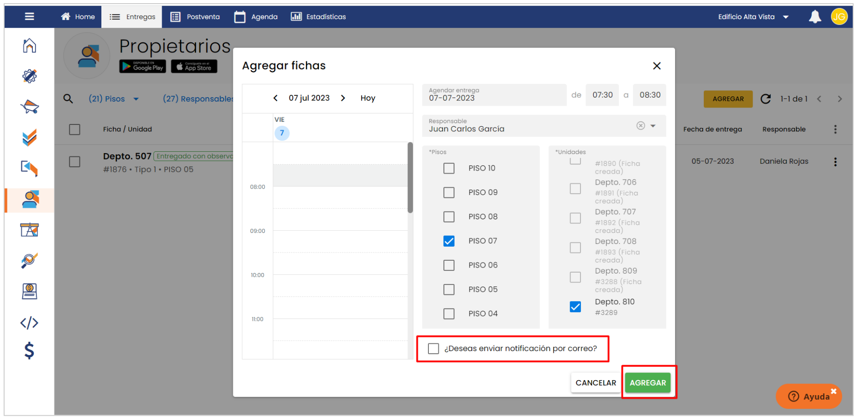The image size is (855, 418).
Task: Open the Responsable dropdown arrow
Action: 653,126
